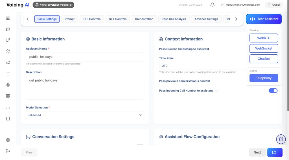
Task: Click the Pass previous conversation's context label
Action: coord(185,81)
